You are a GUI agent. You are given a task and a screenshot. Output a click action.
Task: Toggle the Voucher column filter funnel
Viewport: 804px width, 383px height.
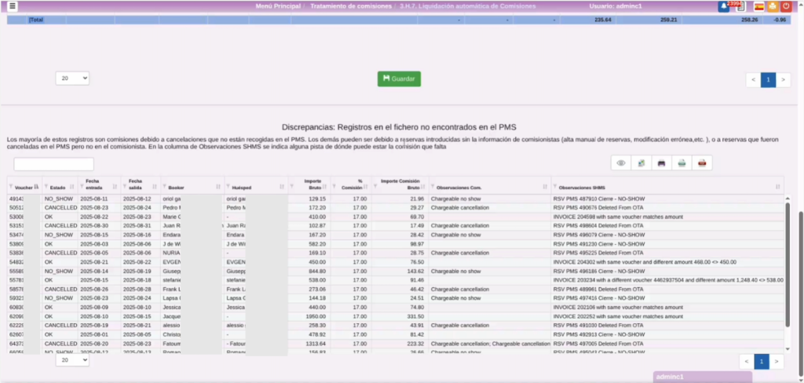coord(11,187)
